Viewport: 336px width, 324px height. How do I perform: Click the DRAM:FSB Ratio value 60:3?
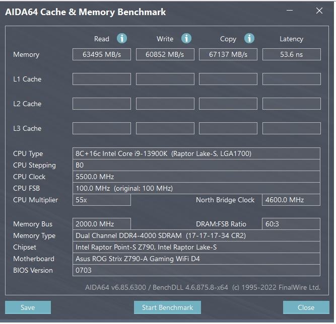pyautogui.click(x=291, y=224)
